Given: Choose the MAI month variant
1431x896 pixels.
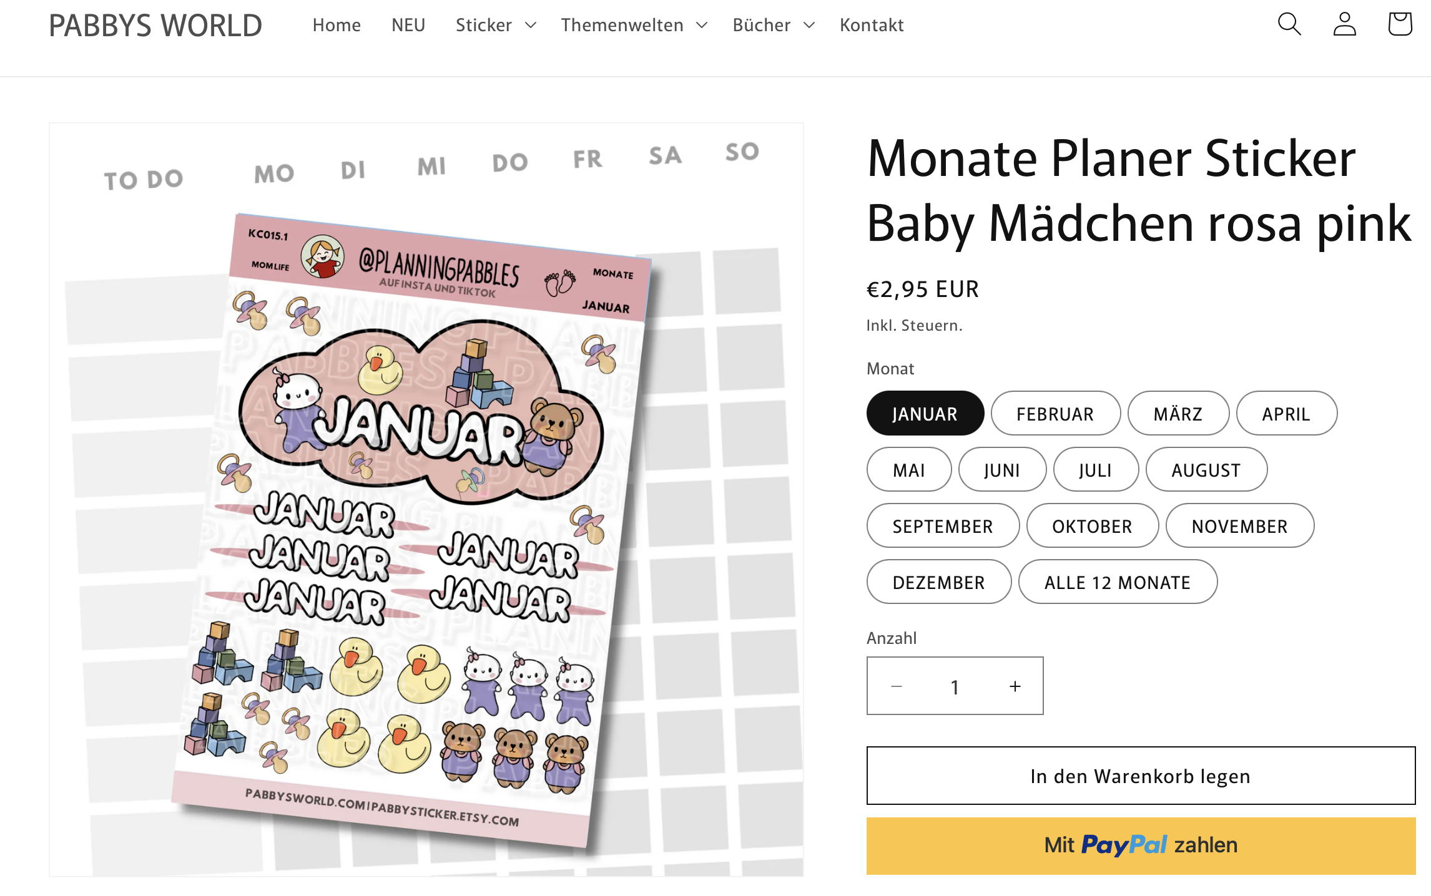Looking at the screenshot, I should 909,470.
